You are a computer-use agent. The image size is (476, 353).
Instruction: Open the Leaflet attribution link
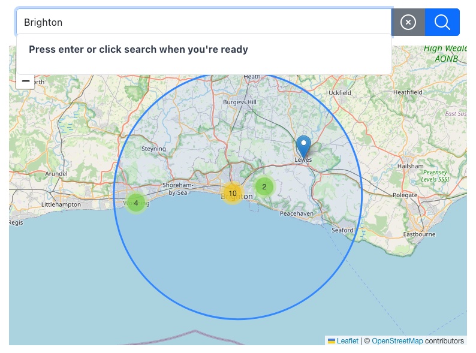point(347,341)
